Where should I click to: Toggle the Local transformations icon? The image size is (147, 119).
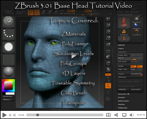[x=108, y=44]
